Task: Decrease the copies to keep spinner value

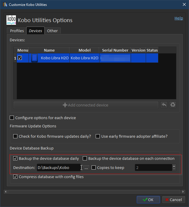Action: tap(174, 169)
